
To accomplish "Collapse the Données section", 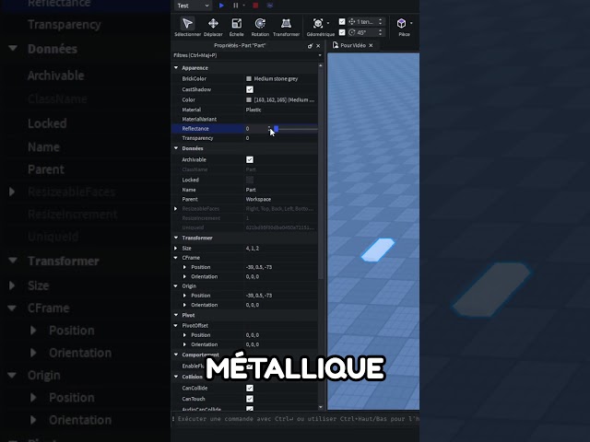I will point(176,148).
